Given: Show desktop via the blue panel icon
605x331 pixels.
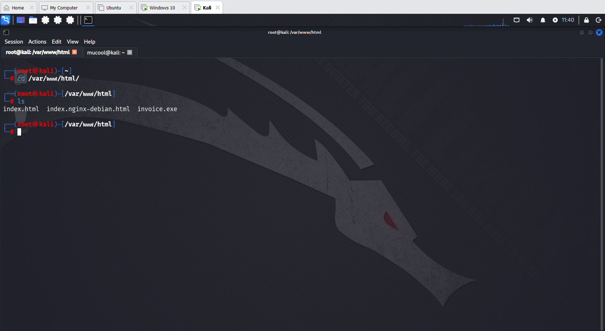Looking at the screenshot, I should pyautogui.click(x=21, y=20).
